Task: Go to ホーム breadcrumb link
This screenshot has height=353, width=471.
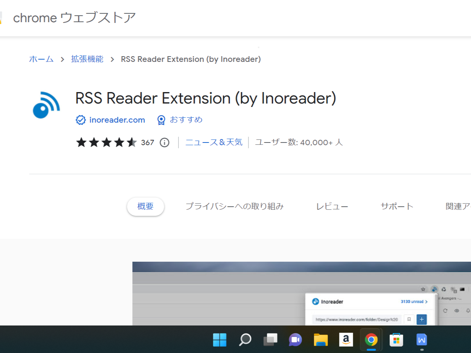Action: click(x=41, y=59)
